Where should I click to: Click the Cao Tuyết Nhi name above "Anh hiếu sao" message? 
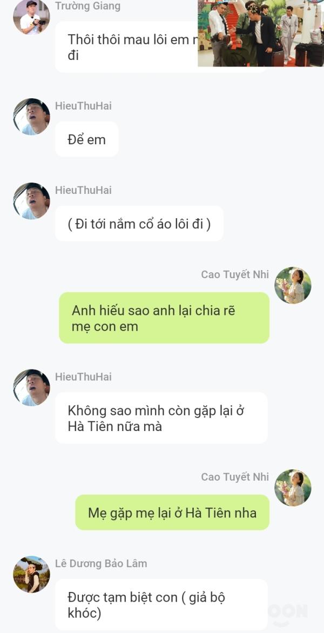pyautogui.click(x=235, y=274)
